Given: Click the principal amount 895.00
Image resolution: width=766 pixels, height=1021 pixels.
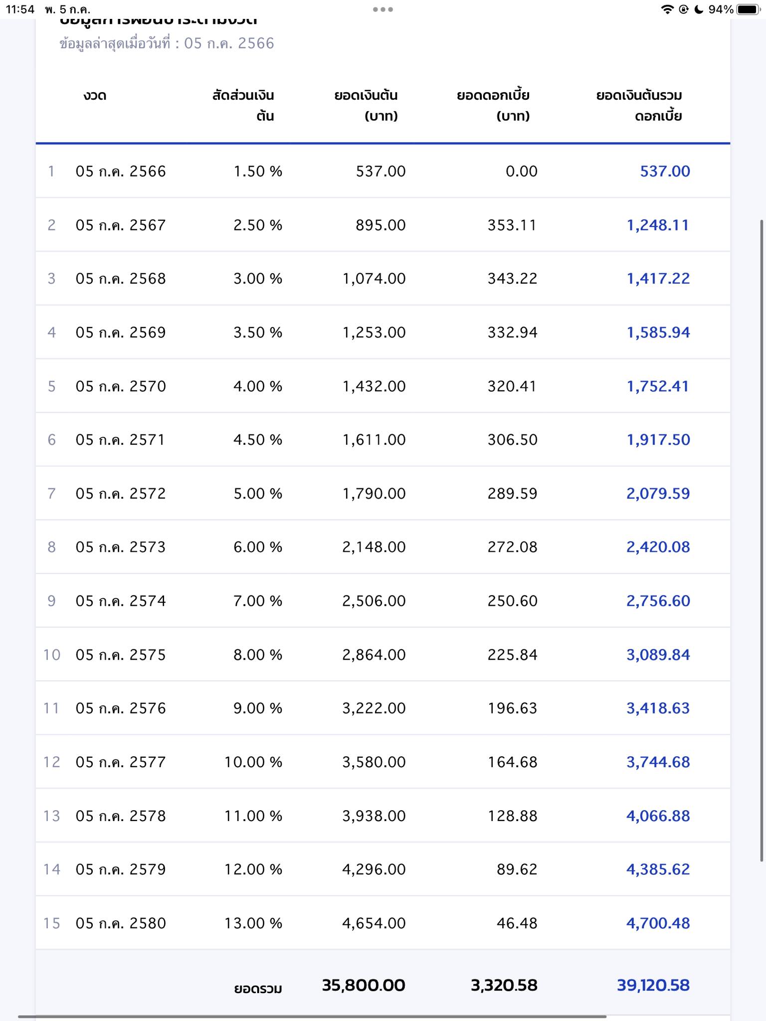Looking at the screenshot, I should coord(381,225).
